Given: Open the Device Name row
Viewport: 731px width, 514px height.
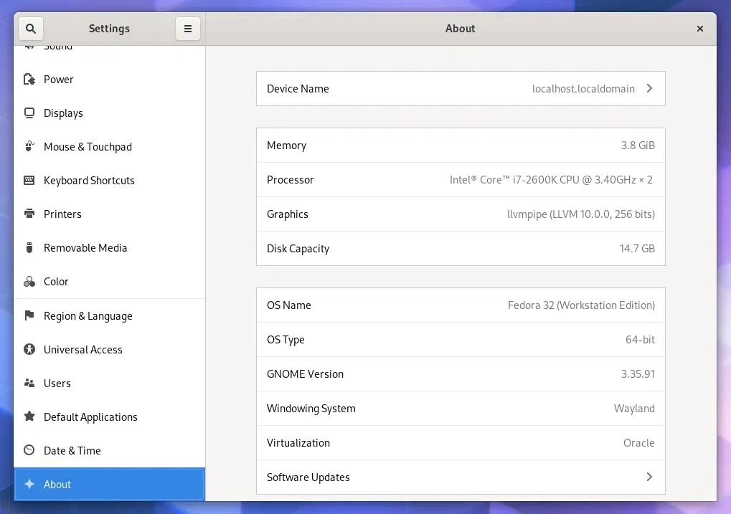Looking at the screenshot, I should pos(461,89).
